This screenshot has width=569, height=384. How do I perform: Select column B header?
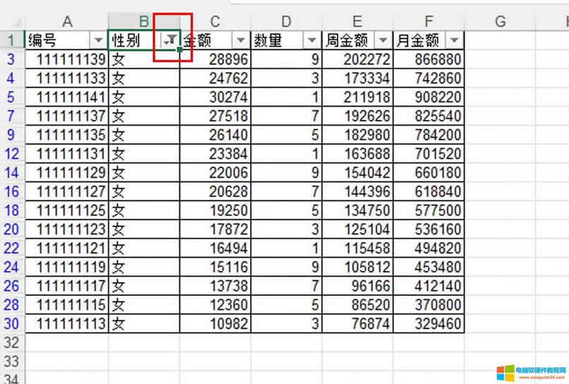[144, 22]
